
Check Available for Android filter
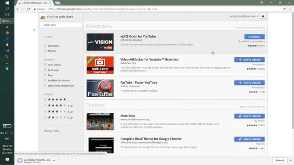pyautogui.click(x=45, y=80)
